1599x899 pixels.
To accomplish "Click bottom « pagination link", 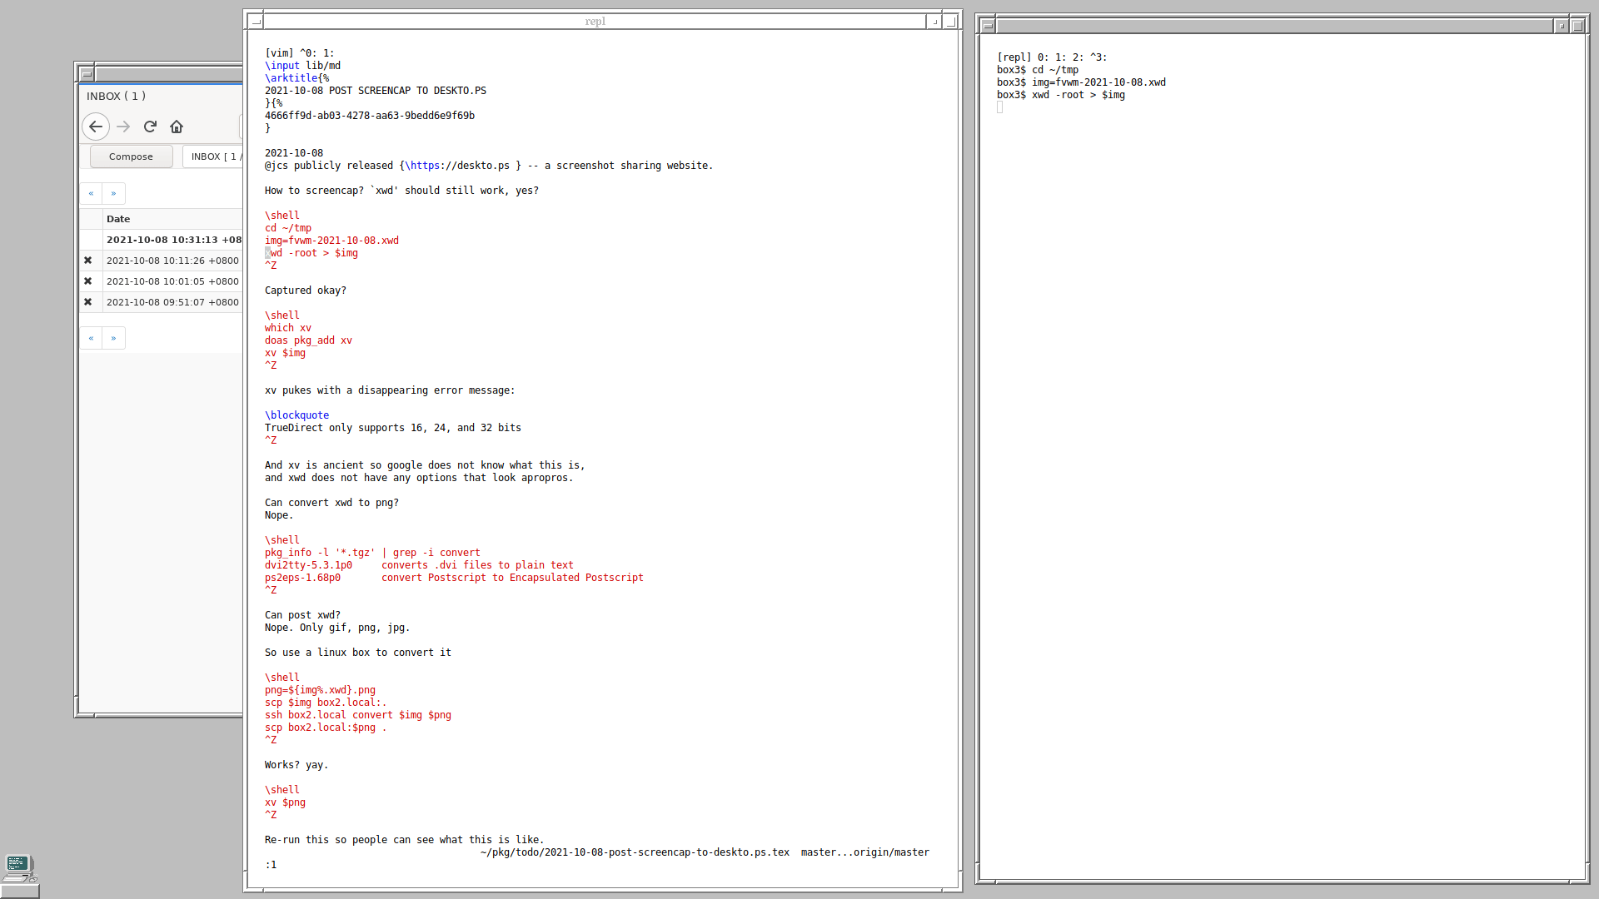I will [91, 338].
